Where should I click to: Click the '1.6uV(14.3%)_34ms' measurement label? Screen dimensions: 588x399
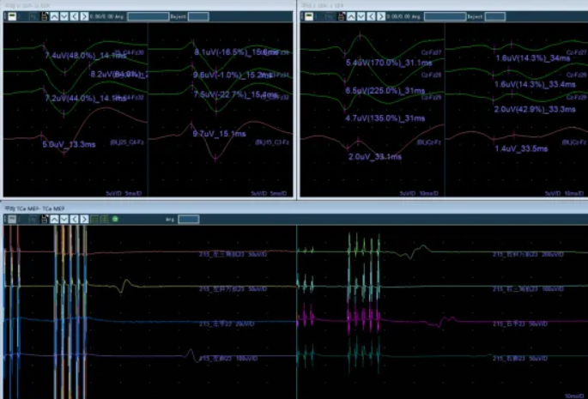click(x=533, y=58)
